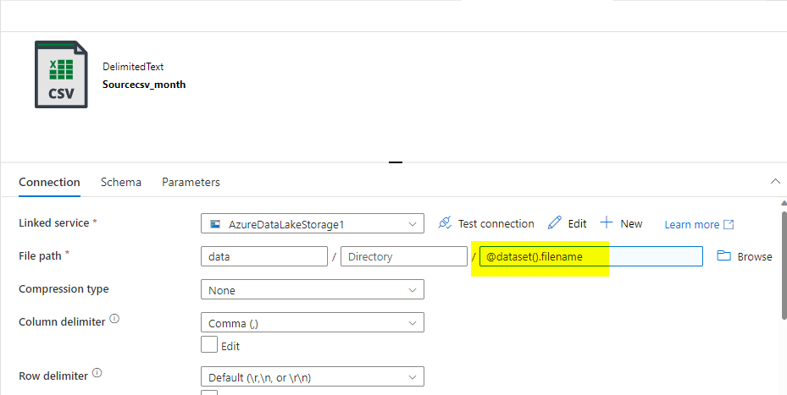Click the CSV dataset icon
The height and width of the screenshot is (395, 787).
61,74
